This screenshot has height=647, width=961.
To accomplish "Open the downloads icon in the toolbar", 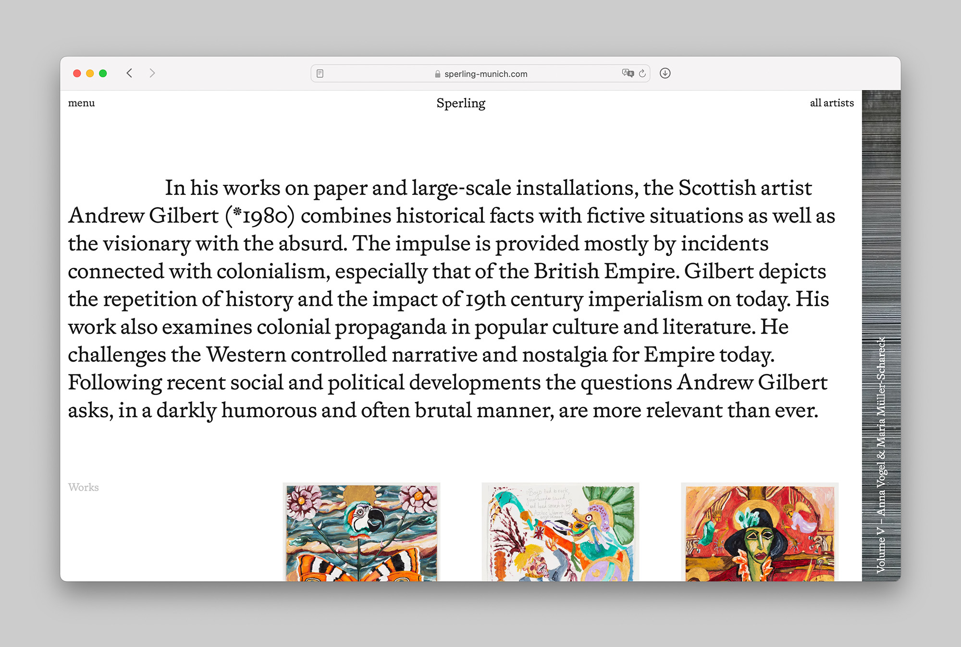I will coord(665,73).
